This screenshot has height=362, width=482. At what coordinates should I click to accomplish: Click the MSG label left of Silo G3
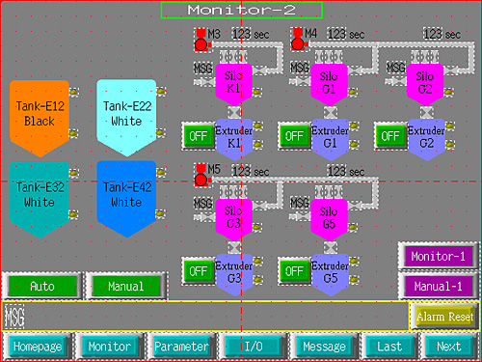coord(203,203)
